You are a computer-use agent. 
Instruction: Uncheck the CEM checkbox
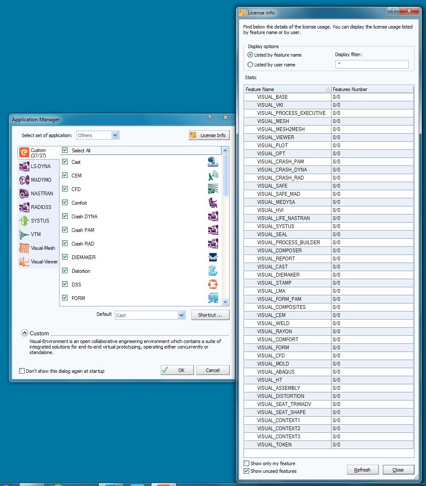(x=65, y=175)
